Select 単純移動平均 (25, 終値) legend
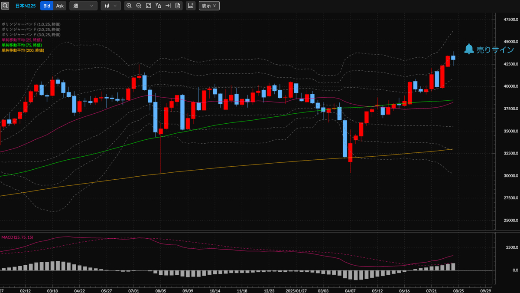 (x=22, y=40)
